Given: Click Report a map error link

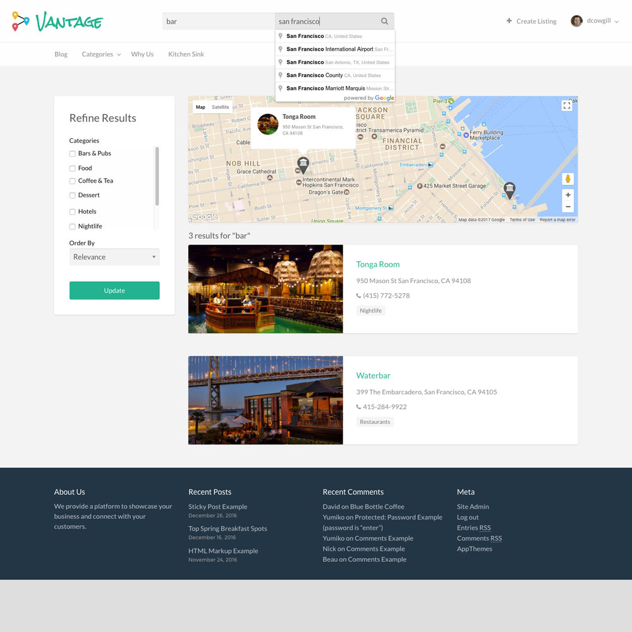Looking at the screenshot, I should coord(557,220).
